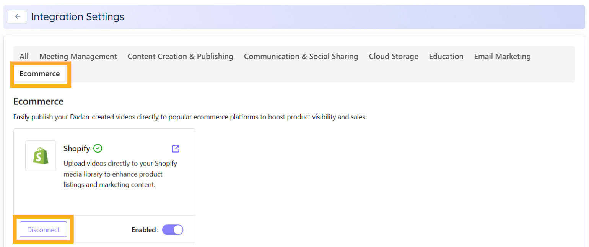
Task: Click the Integration Settings page title
Action: [78, 17]
